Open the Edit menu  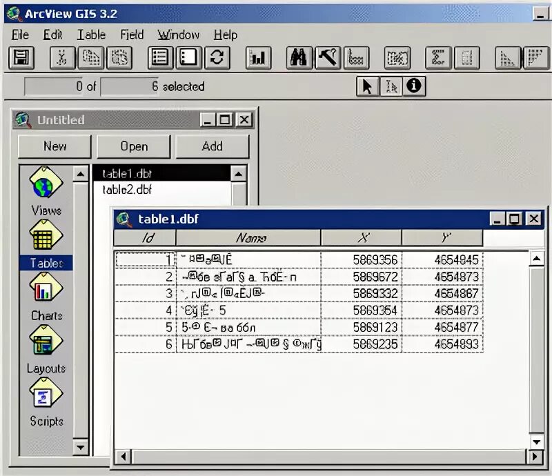[52, 35]
